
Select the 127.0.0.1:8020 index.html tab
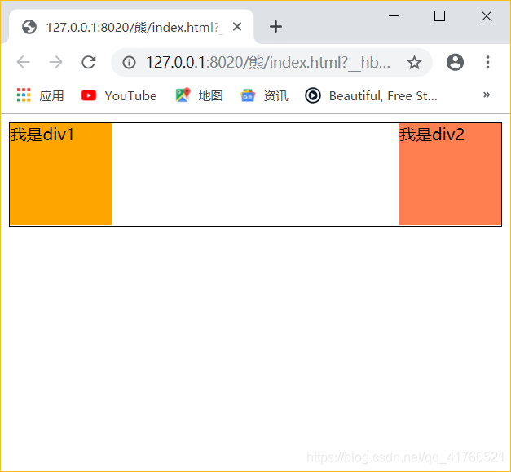pyautogui.click(x=132, y=27)
